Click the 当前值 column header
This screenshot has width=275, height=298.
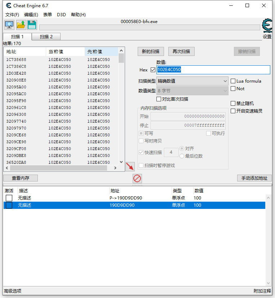click(x=65, y=52)
